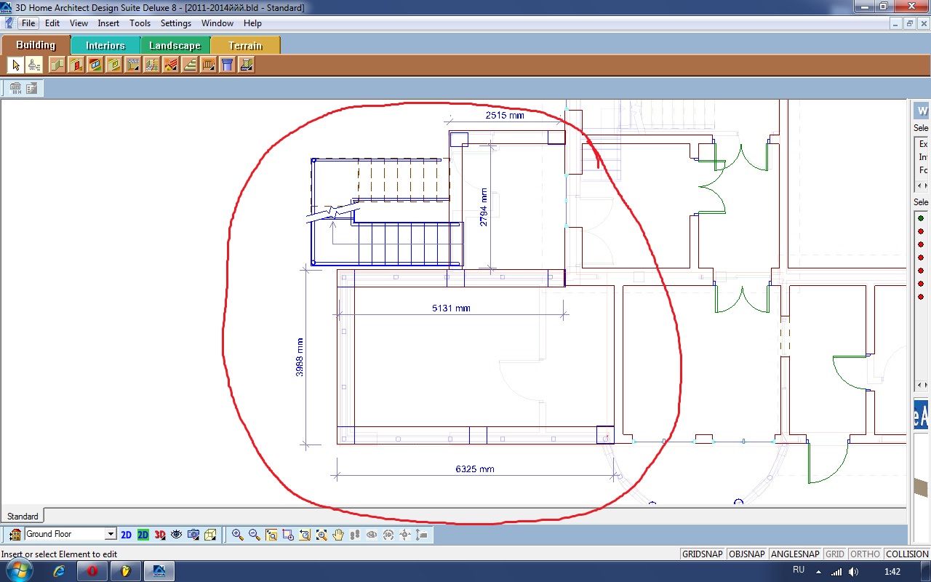
Task: Pick the red door insertion tool
Action: click(76, 65)
